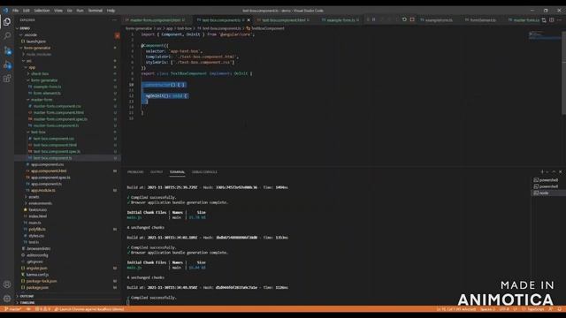The height and width of the screenshot is (318, 566).
Task: Collapse the master-form folder
Action: point(42,100)
